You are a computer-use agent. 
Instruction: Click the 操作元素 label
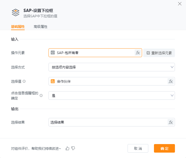point(18,53)
